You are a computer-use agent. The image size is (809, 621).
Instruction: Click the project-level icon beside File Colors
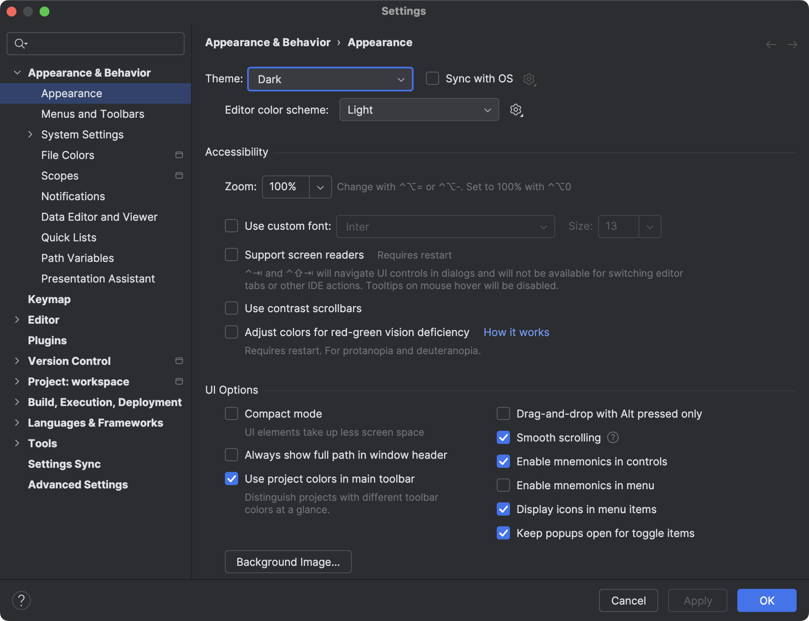pyautogui.click(x=179, y=155)
